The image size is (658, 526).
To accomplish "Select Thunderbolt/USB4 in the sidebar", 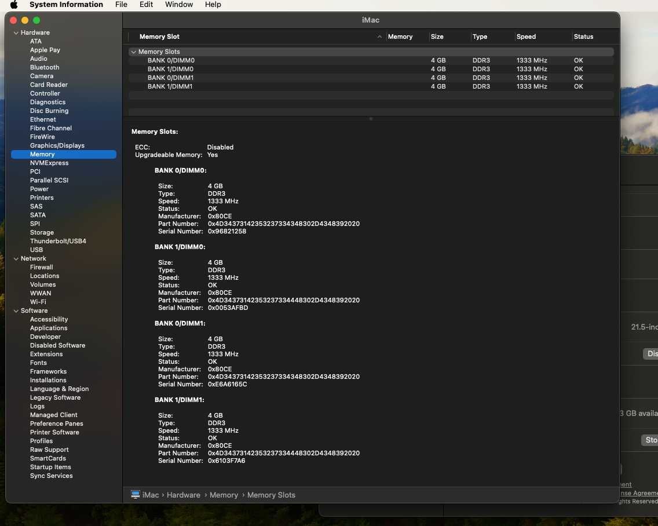I will pos(58,241).
